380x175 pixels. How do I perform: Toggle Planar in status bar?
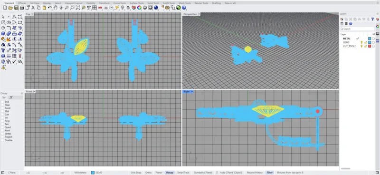(x=159, y=173)
